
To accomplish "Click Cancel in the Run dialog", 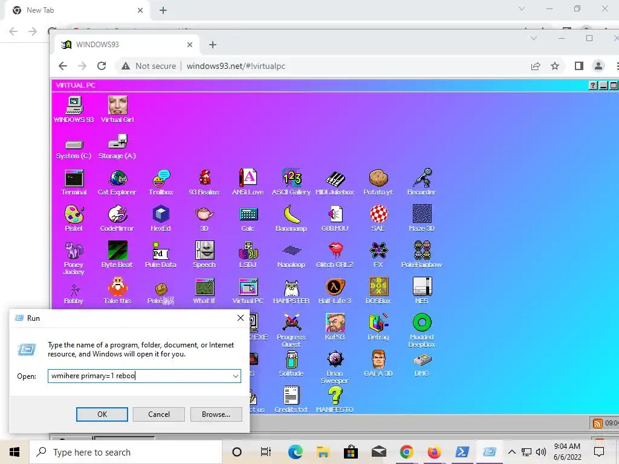I will [x=159, y=414].
